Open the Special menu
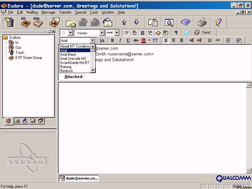 click(81, 12)
